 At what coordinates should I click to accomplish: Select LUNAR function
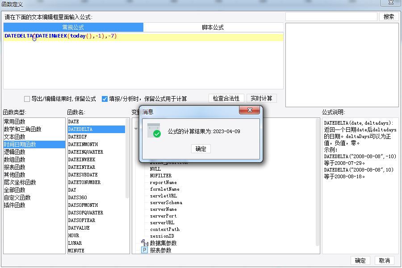96,243
